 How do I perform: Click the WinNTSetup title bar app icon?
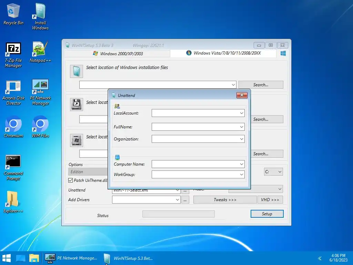point(68,45)
